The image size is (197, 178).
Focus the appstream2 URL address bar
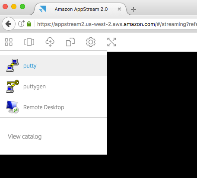click(117, 24)
